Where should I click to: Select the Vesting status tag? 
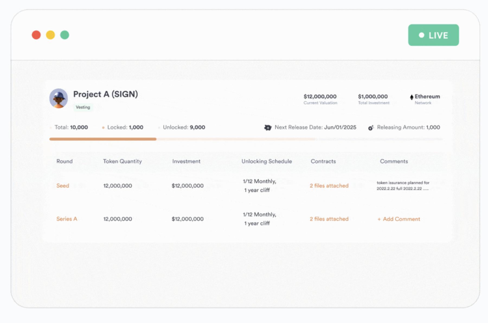coord(83,107)
